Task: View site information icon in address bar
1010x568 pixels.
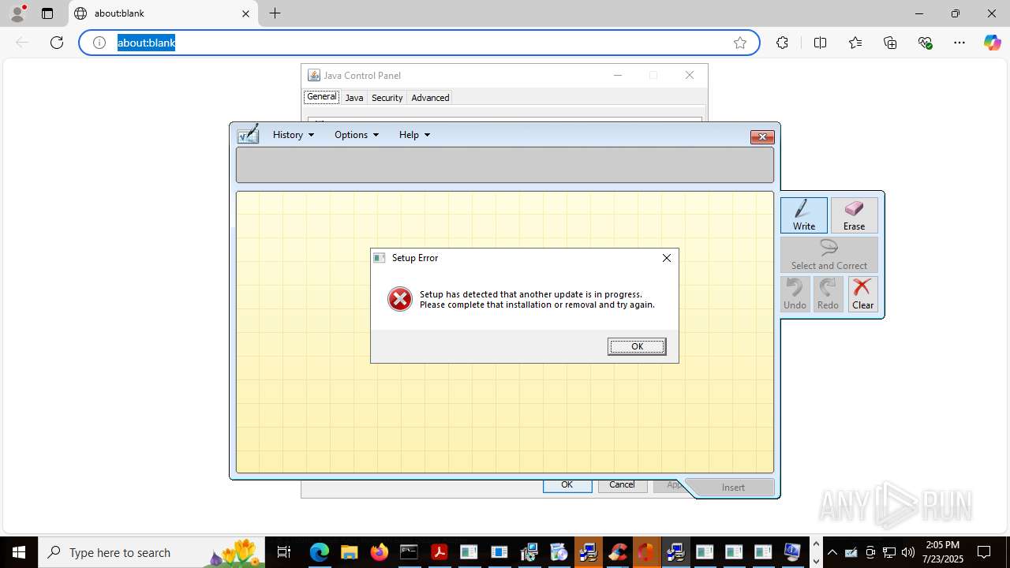Action: 99,43
